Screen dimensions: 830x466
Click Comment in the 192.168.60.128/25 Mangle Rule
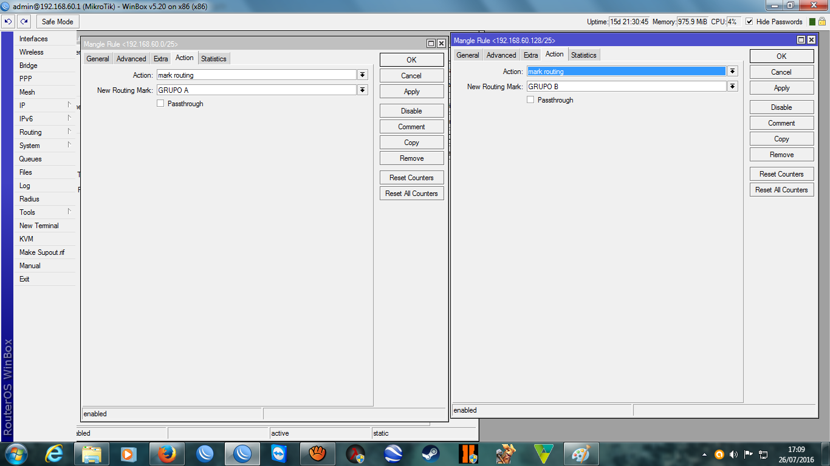781,123
